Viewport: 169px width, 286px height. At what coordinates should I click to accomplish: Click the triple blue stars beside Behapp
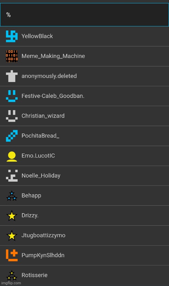(x=11, y=196)
